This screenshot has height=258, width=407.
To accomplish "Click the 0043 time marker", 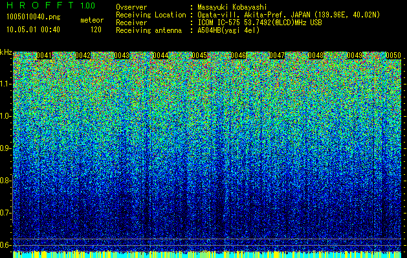I will [122, 55].
